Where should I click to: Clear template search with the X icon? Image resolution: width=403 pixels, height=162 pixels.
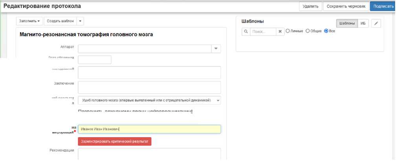(280, 31)
